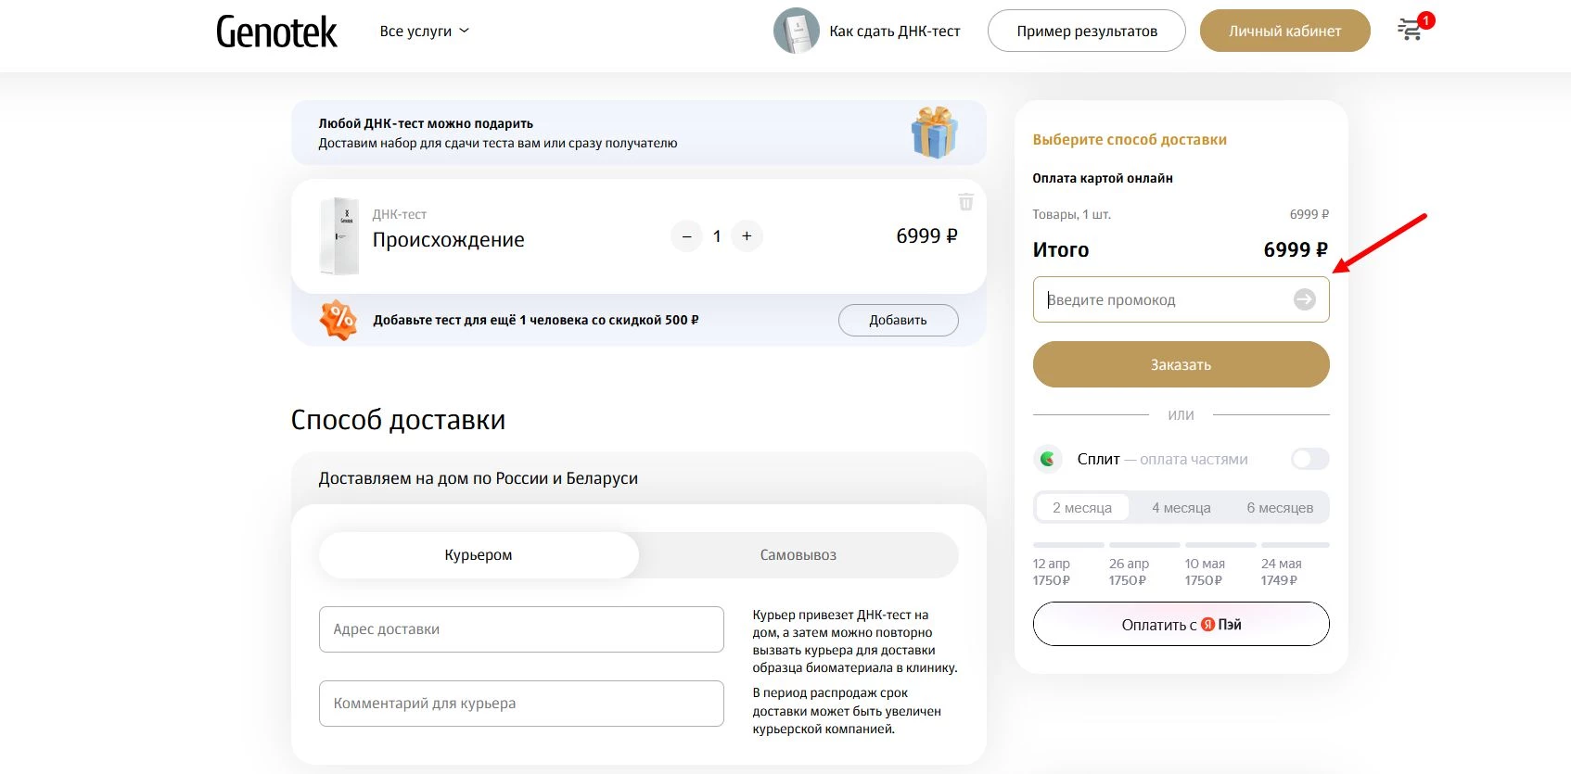Pay with Оплатить с Яндекс Пэй

pos(1181,624)
